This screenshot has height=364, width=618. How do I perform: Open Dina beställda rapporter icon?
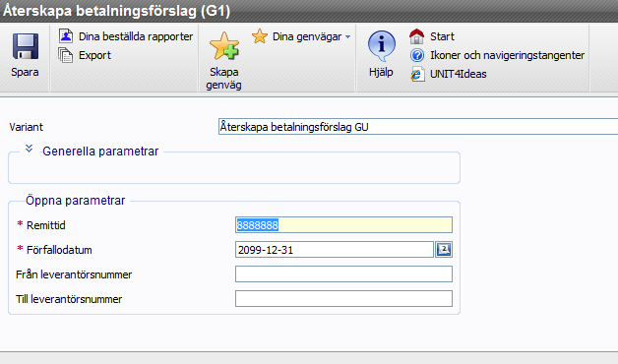pyautogui.click(x=66, y=35)
